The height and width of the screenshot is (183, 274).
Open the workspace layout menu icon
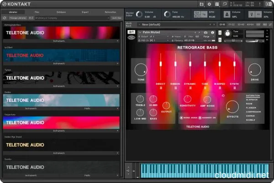point(217,4)
